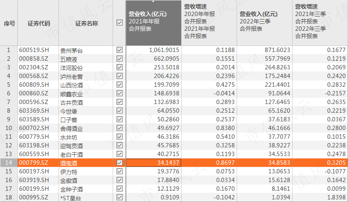The image size is (348, 202).
Task: Toggle the checkbox in 伊力特 row
Action: coord(120,171)
